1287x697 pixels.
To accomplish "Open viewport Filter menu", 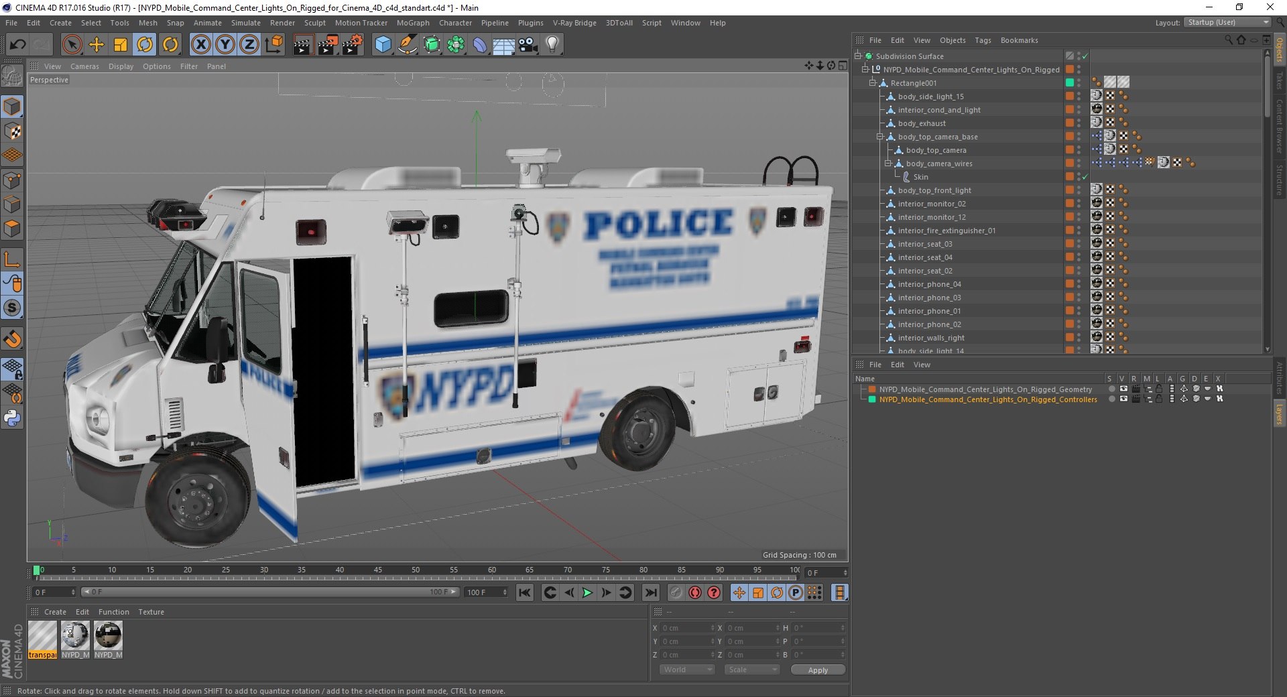I will (x=189, y=66).
